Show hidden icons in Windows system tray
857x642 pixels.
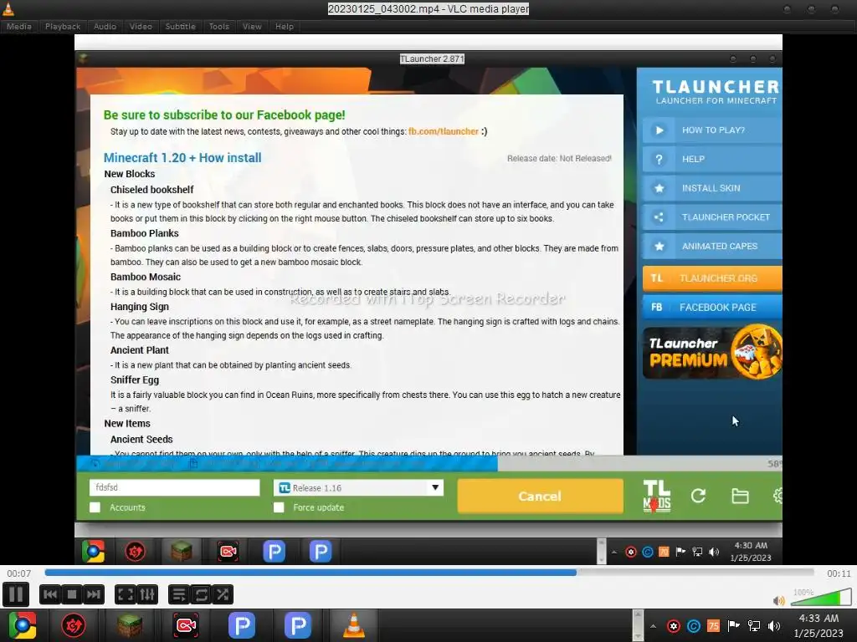click(653, 625)
